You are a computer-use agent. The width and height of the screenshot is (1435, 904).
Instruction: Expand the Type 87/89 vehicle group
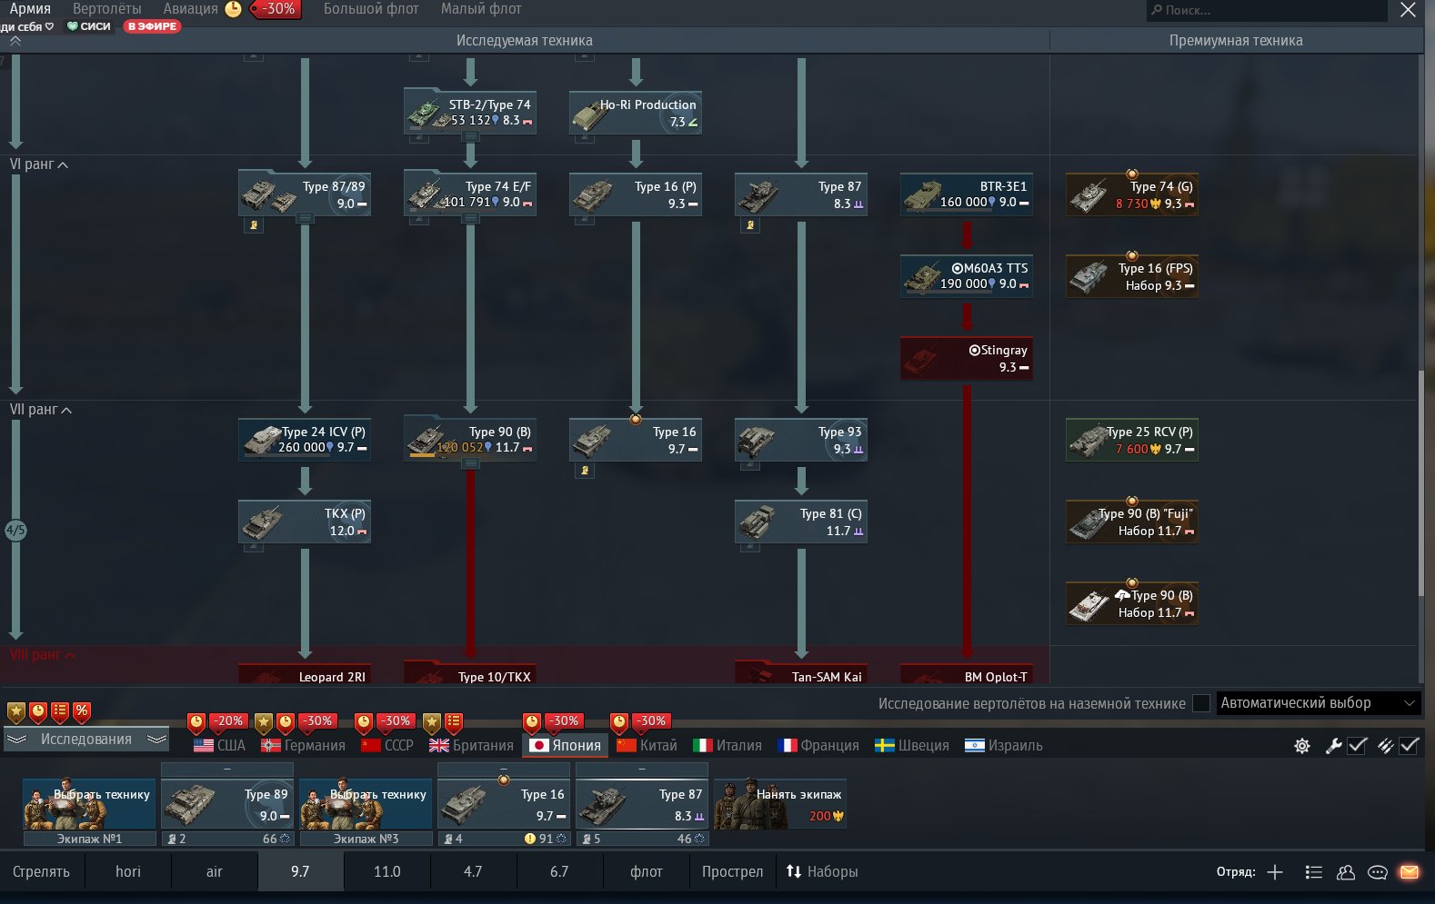305,219
